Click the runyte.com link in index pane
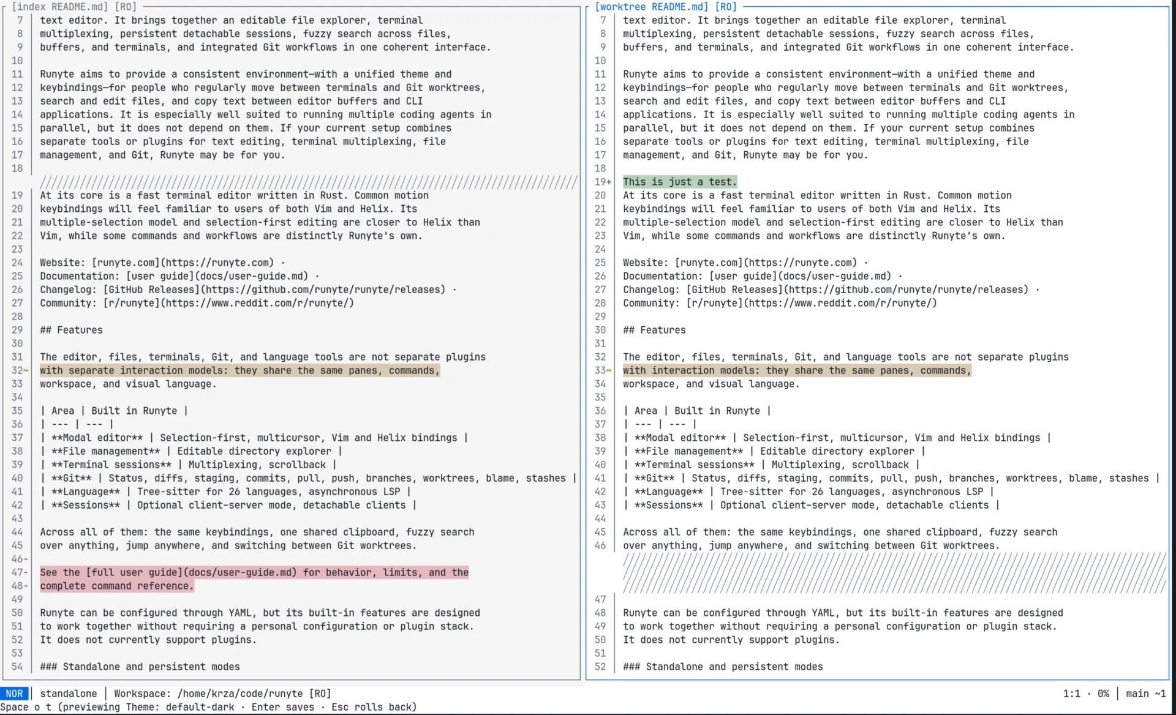Screen dimensions: 1176x715 [183, 263]
